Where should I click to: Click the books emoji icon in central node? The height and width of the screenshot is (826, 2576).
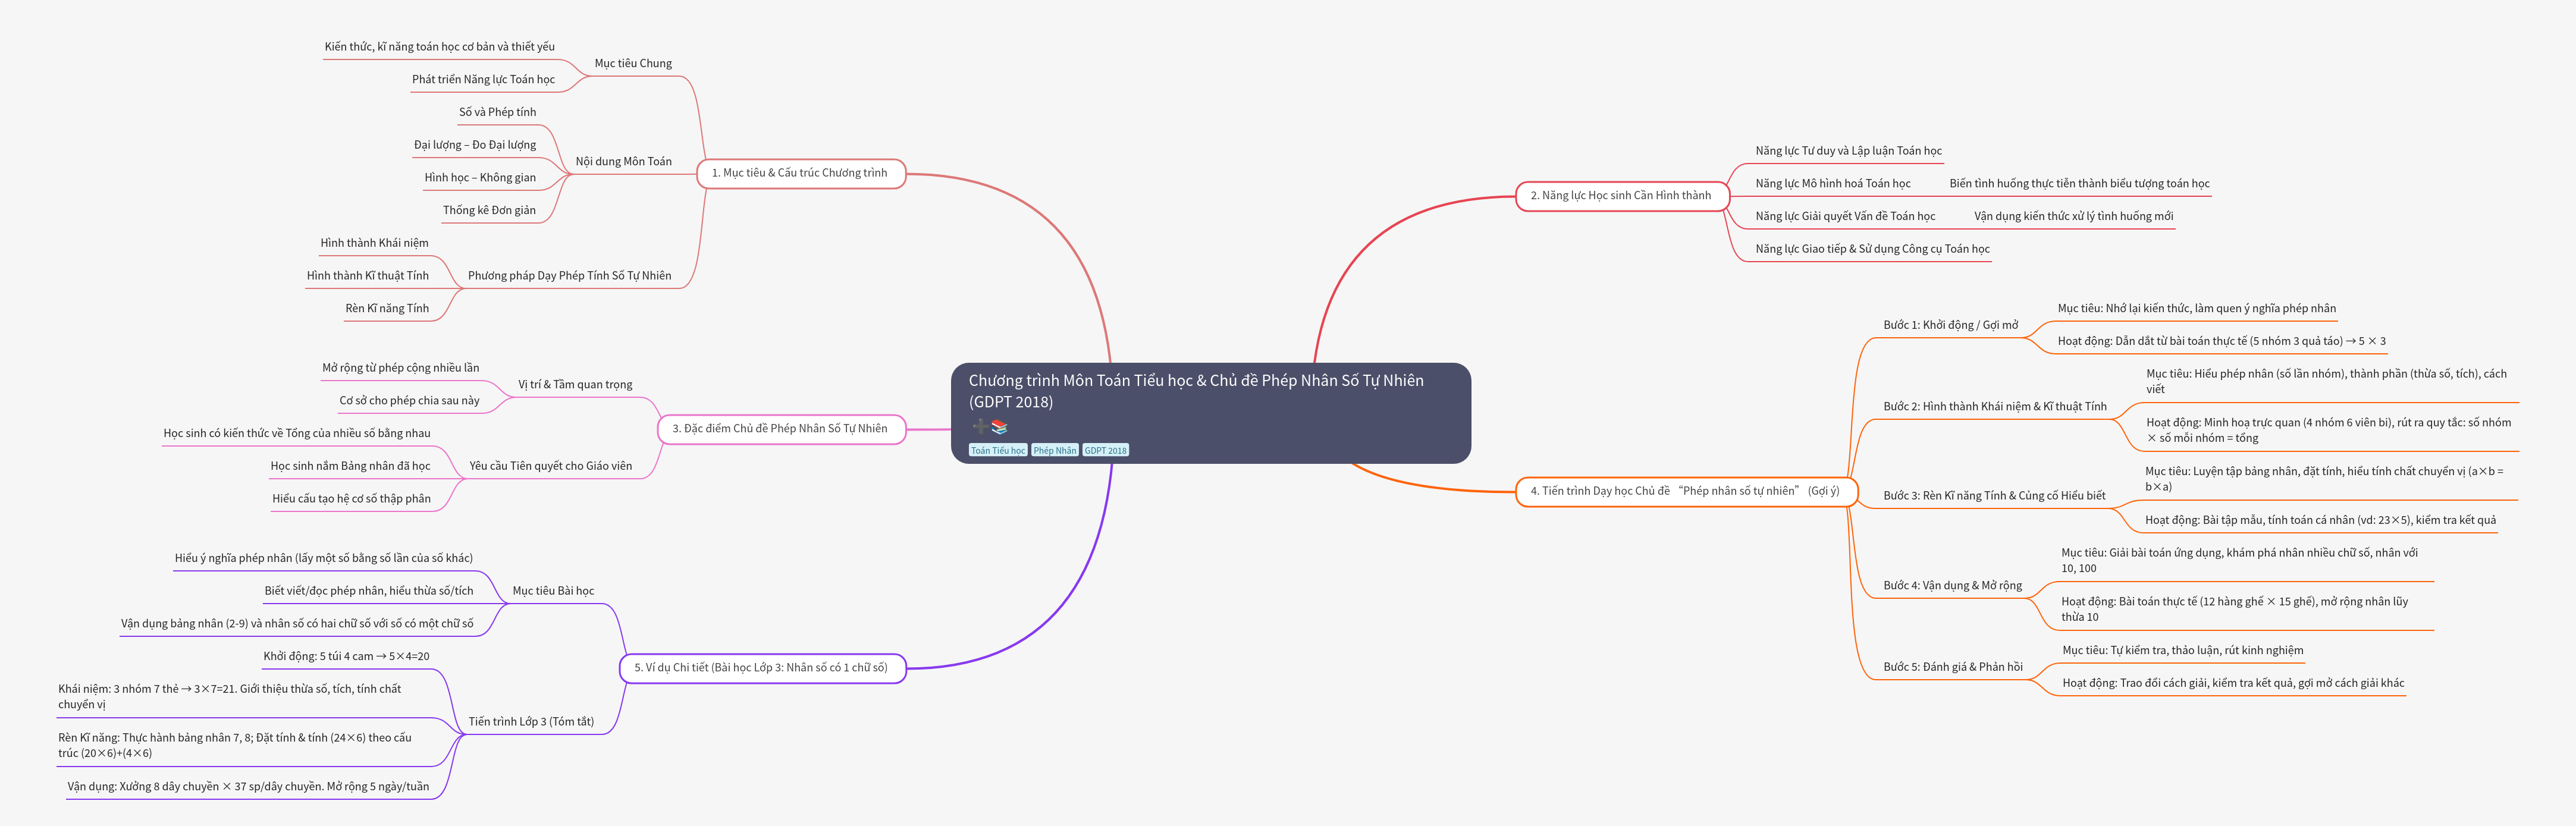point(999,427)
